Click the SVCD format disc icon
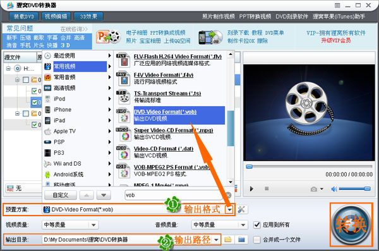 click(124, 134)
